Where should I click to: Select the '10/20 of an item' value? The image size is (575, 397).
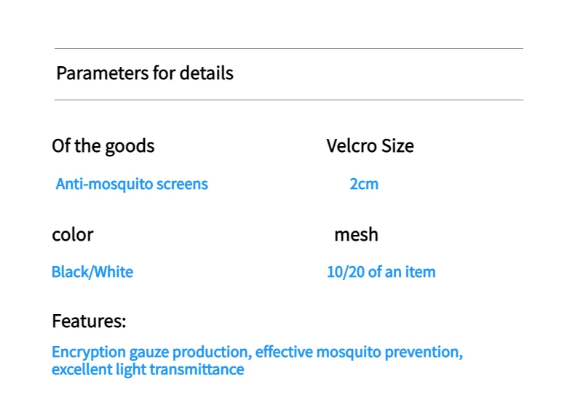381,273
